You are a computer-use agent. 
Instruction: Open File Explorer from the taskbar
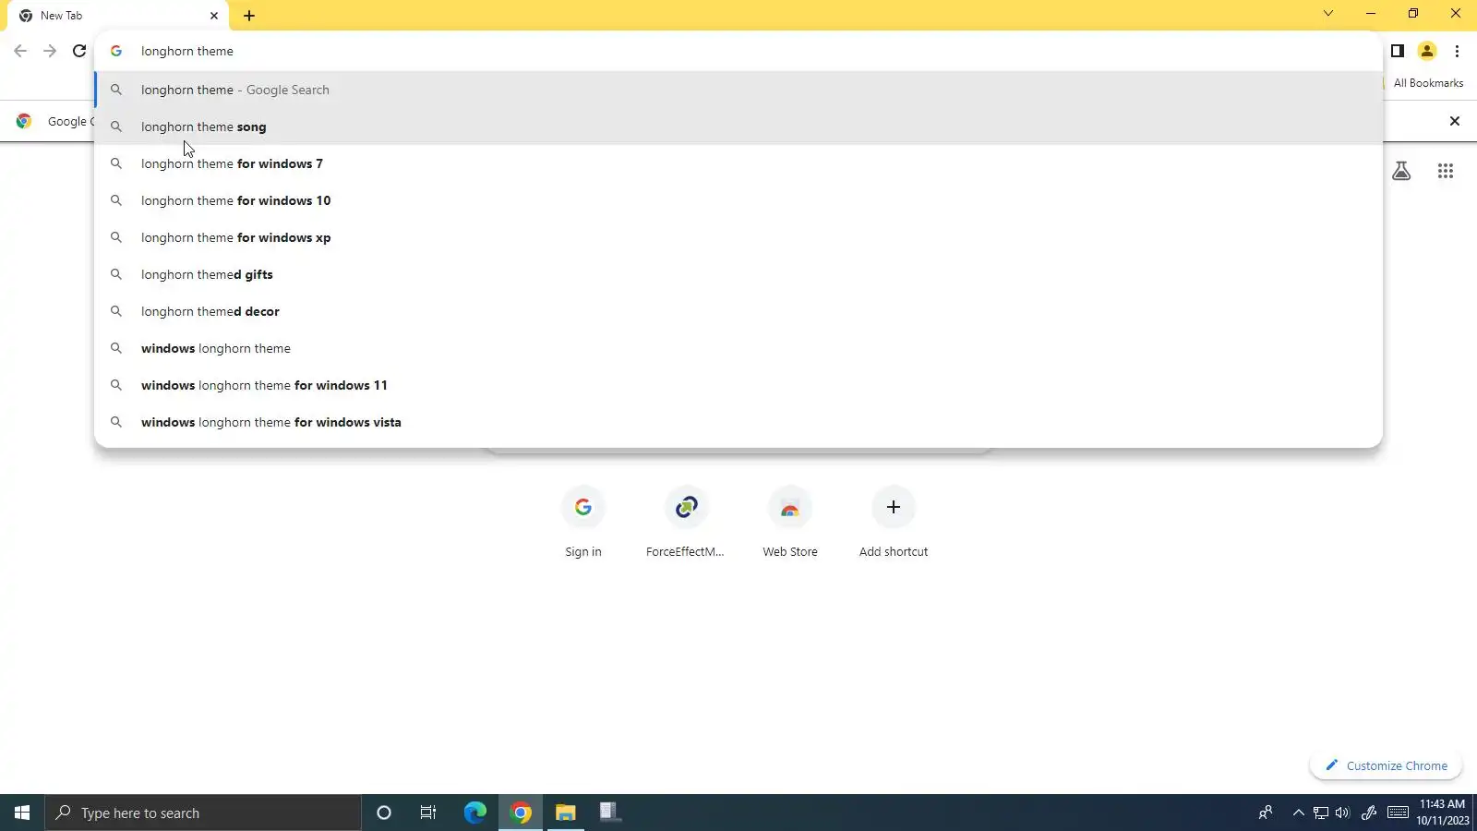coord(566,813)
